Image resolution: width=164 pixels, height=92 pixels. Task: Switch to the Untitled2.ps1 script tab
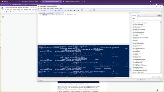(x=50, y=13)
